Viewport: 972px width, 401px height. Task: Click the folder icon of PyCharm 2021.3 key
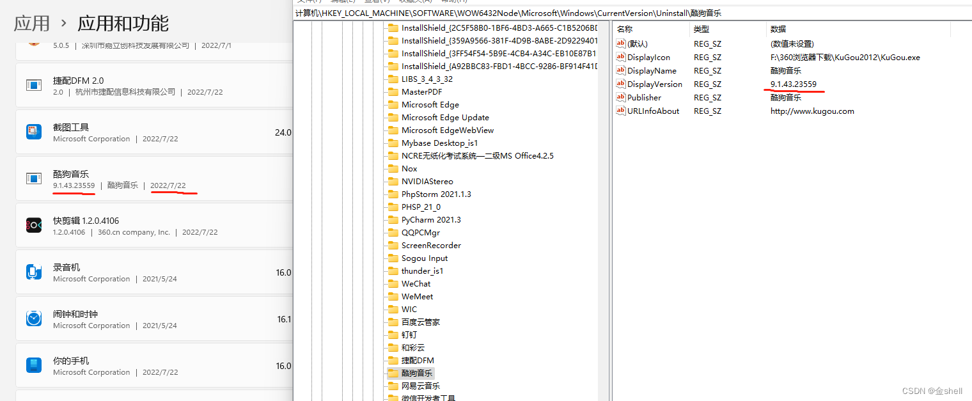click(x=393, y=220)
